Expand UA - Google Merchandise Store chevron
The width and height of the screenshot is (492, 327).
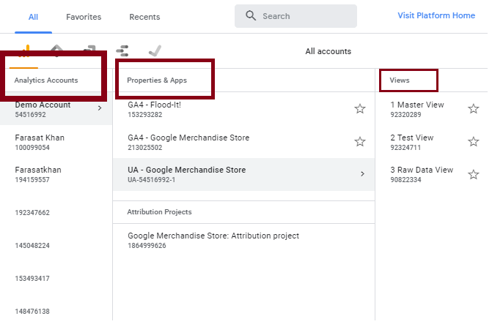pos(363,173)
